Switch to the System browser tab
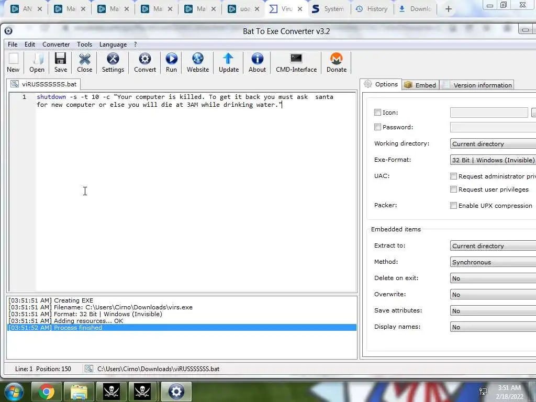The width and height of the screenshot is (536, 402). (329, 9)
